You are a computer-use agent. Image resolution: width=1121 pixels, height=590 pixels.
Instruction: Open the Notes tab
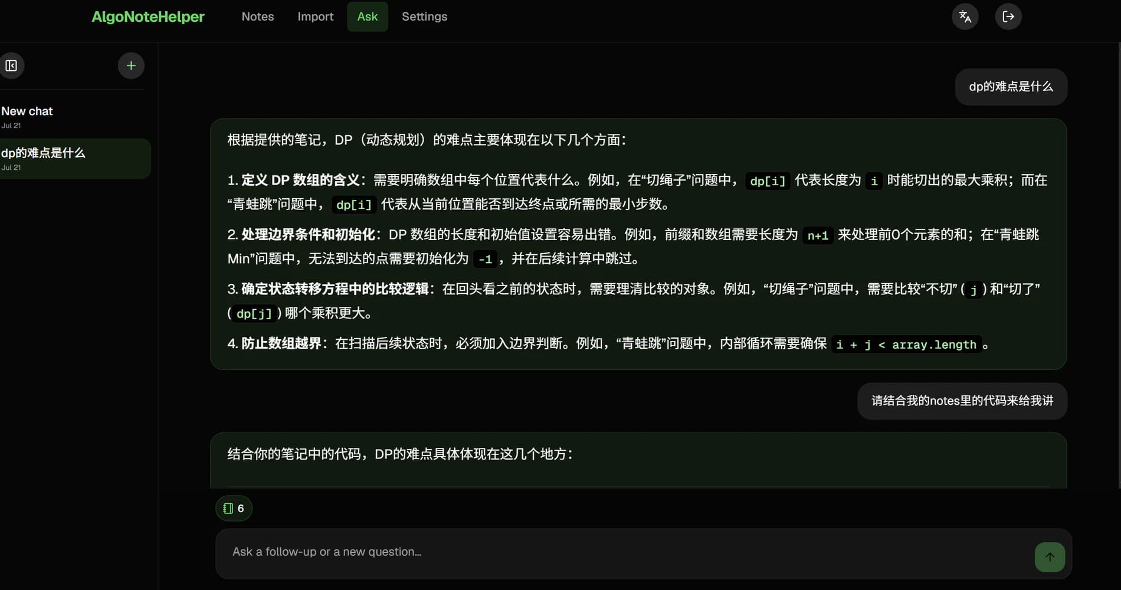[x=258, y=17]
